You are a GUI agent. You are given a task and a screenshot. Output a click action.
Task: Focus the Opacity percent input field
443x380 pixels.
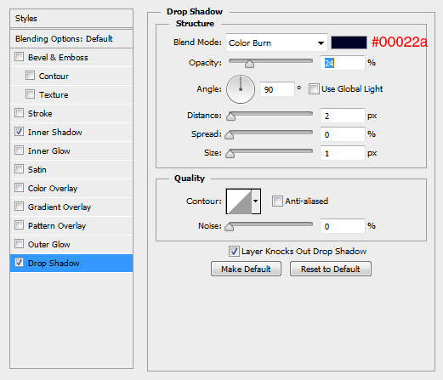click(343, 63)
